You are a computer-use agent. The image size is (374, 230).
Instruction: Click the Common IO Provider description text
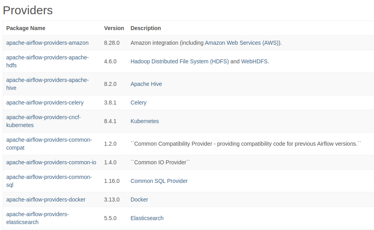[160, 162]
